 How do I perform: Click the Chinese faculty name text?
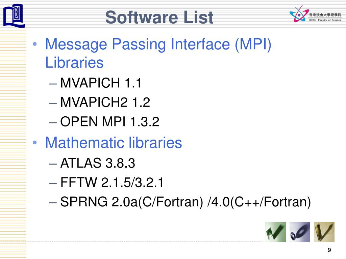tap(325, 15)
